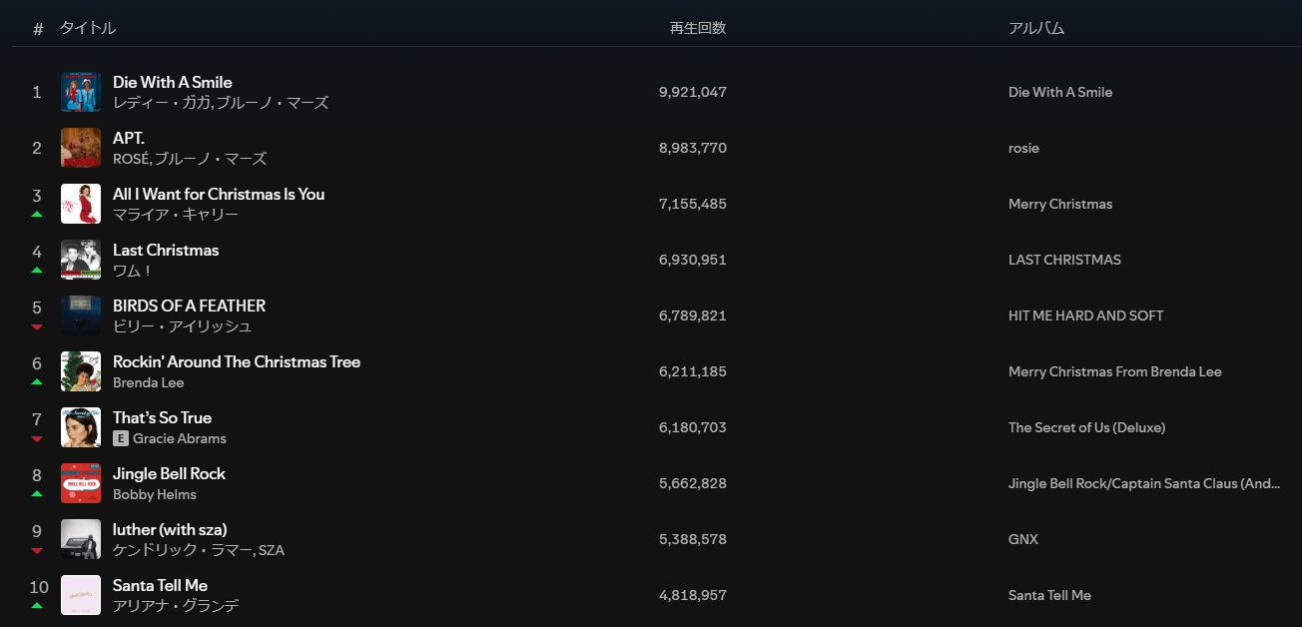Click the red down arrow under rank 5
1302x627 pixels.
pos(37,326)
